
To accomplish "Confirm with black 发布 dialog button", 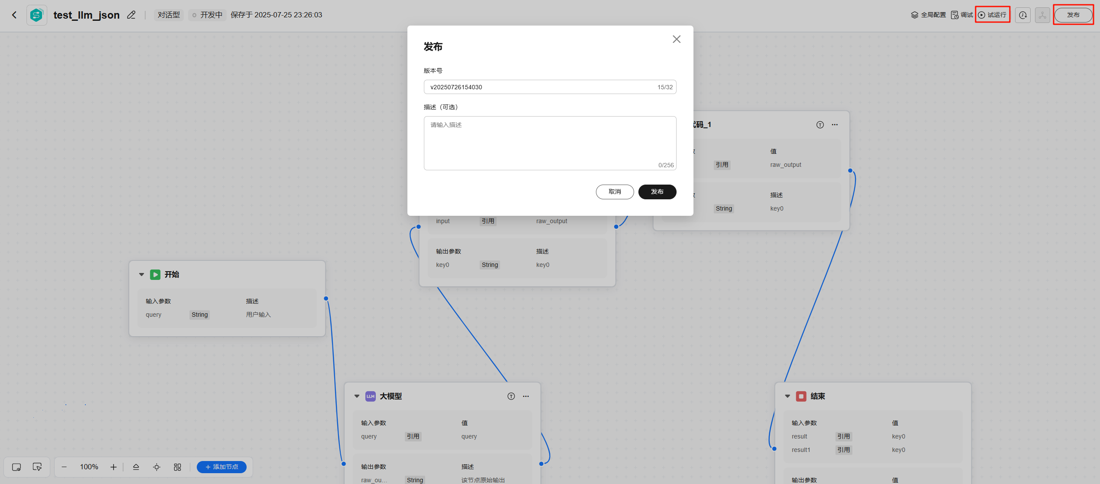I will tap(657, 192).
